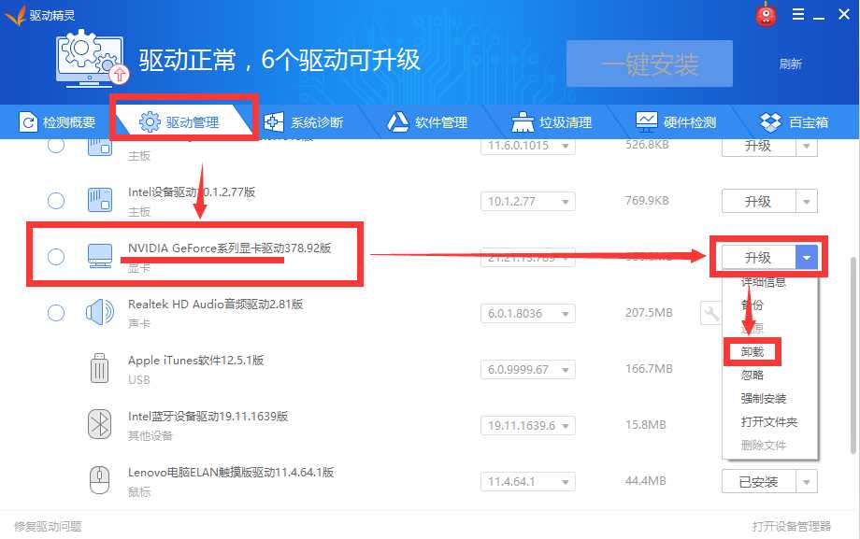
Task: Open the 19.11.1639.6 version dropdown
Action: click(x=528, y=425)
